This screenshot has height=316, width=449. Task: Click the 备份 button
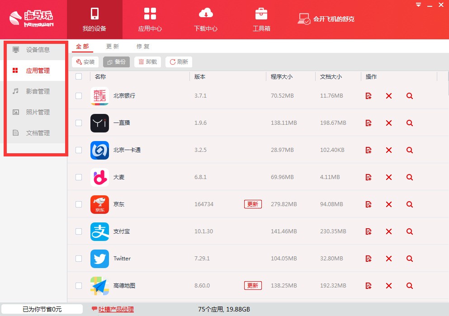point(116,62)
